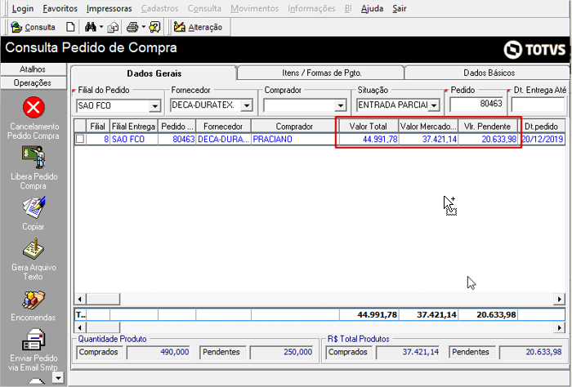Open the Comprador dropdown
572x387 pixels.
pyautogui.click(x=341, y=105)
